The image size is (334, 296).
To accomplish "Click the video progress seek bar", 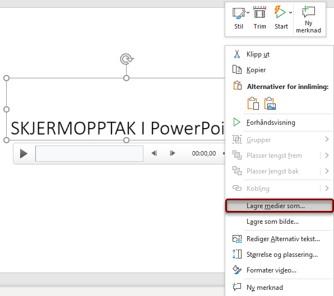I will tap(89, 153).
